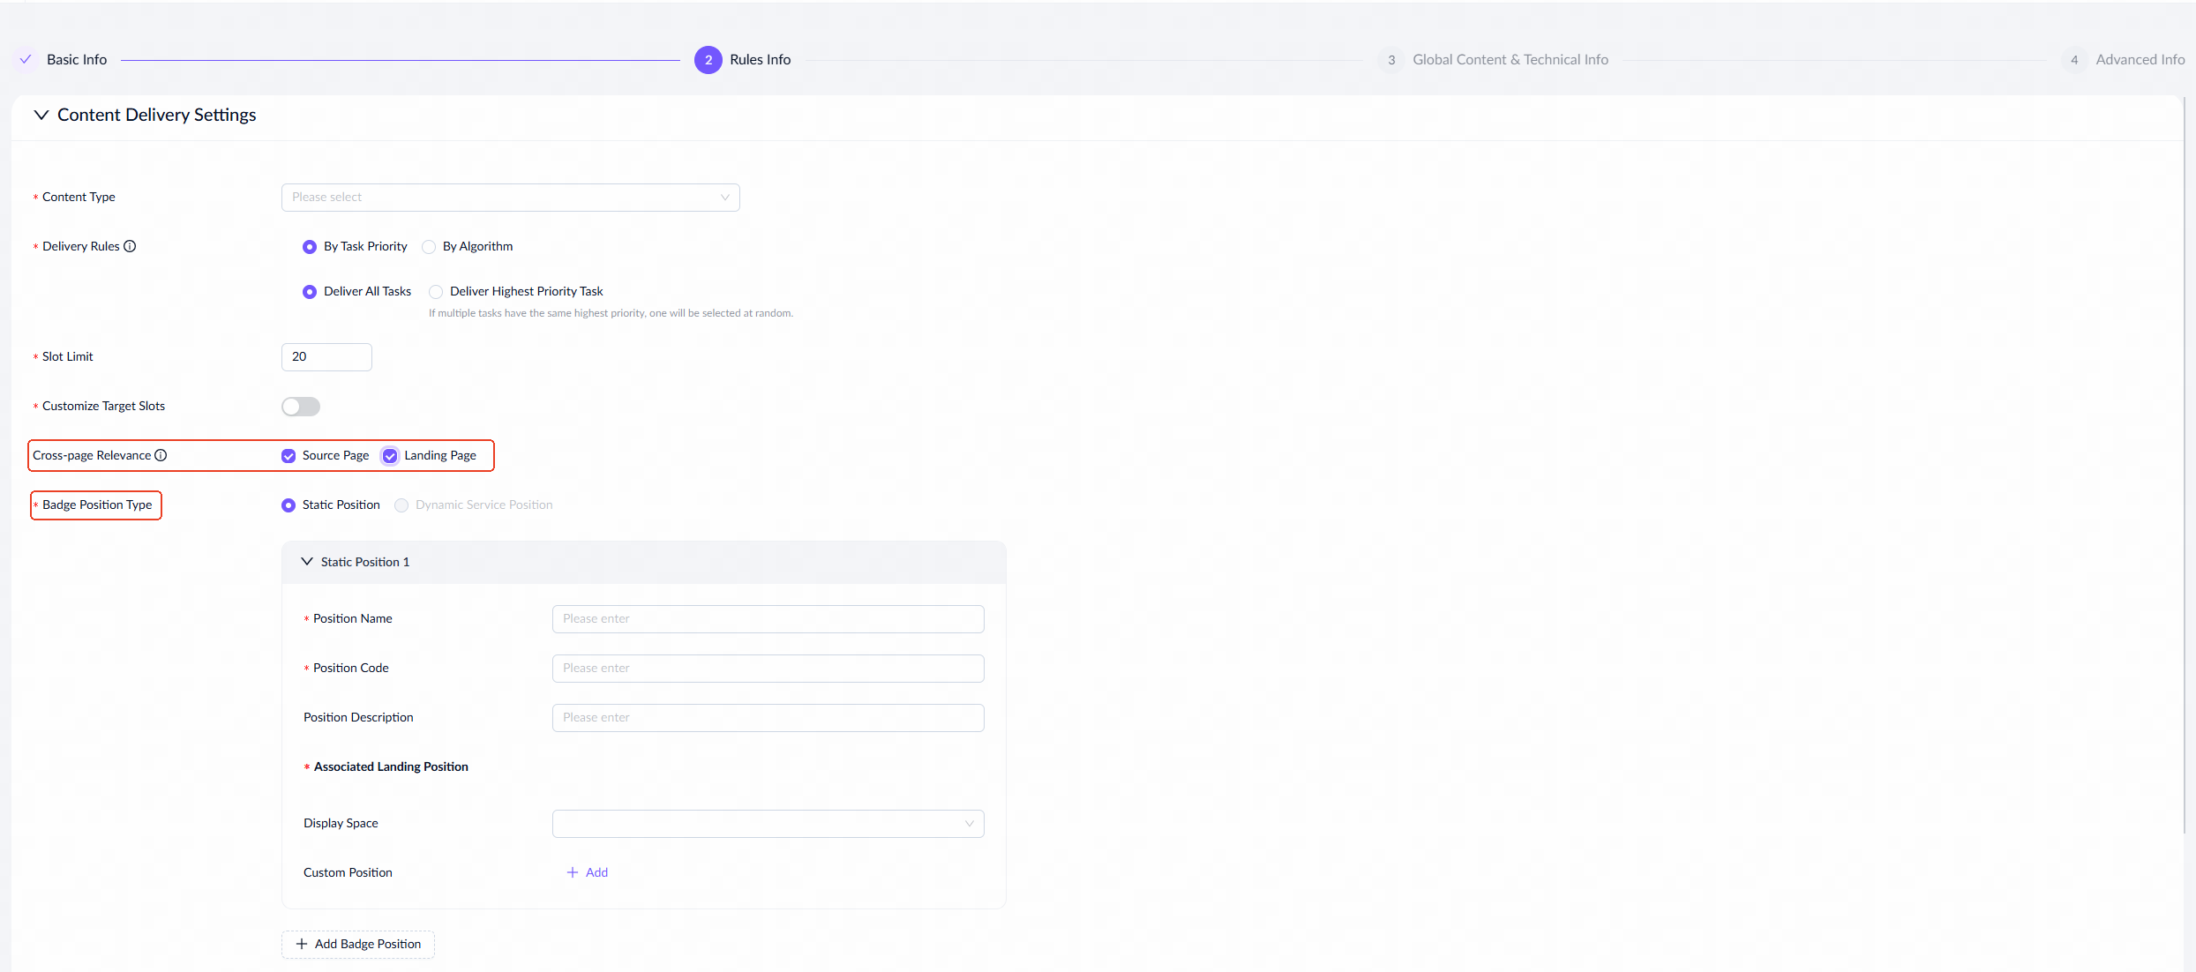Collapse the Static Position 1 section

(307, 562)
